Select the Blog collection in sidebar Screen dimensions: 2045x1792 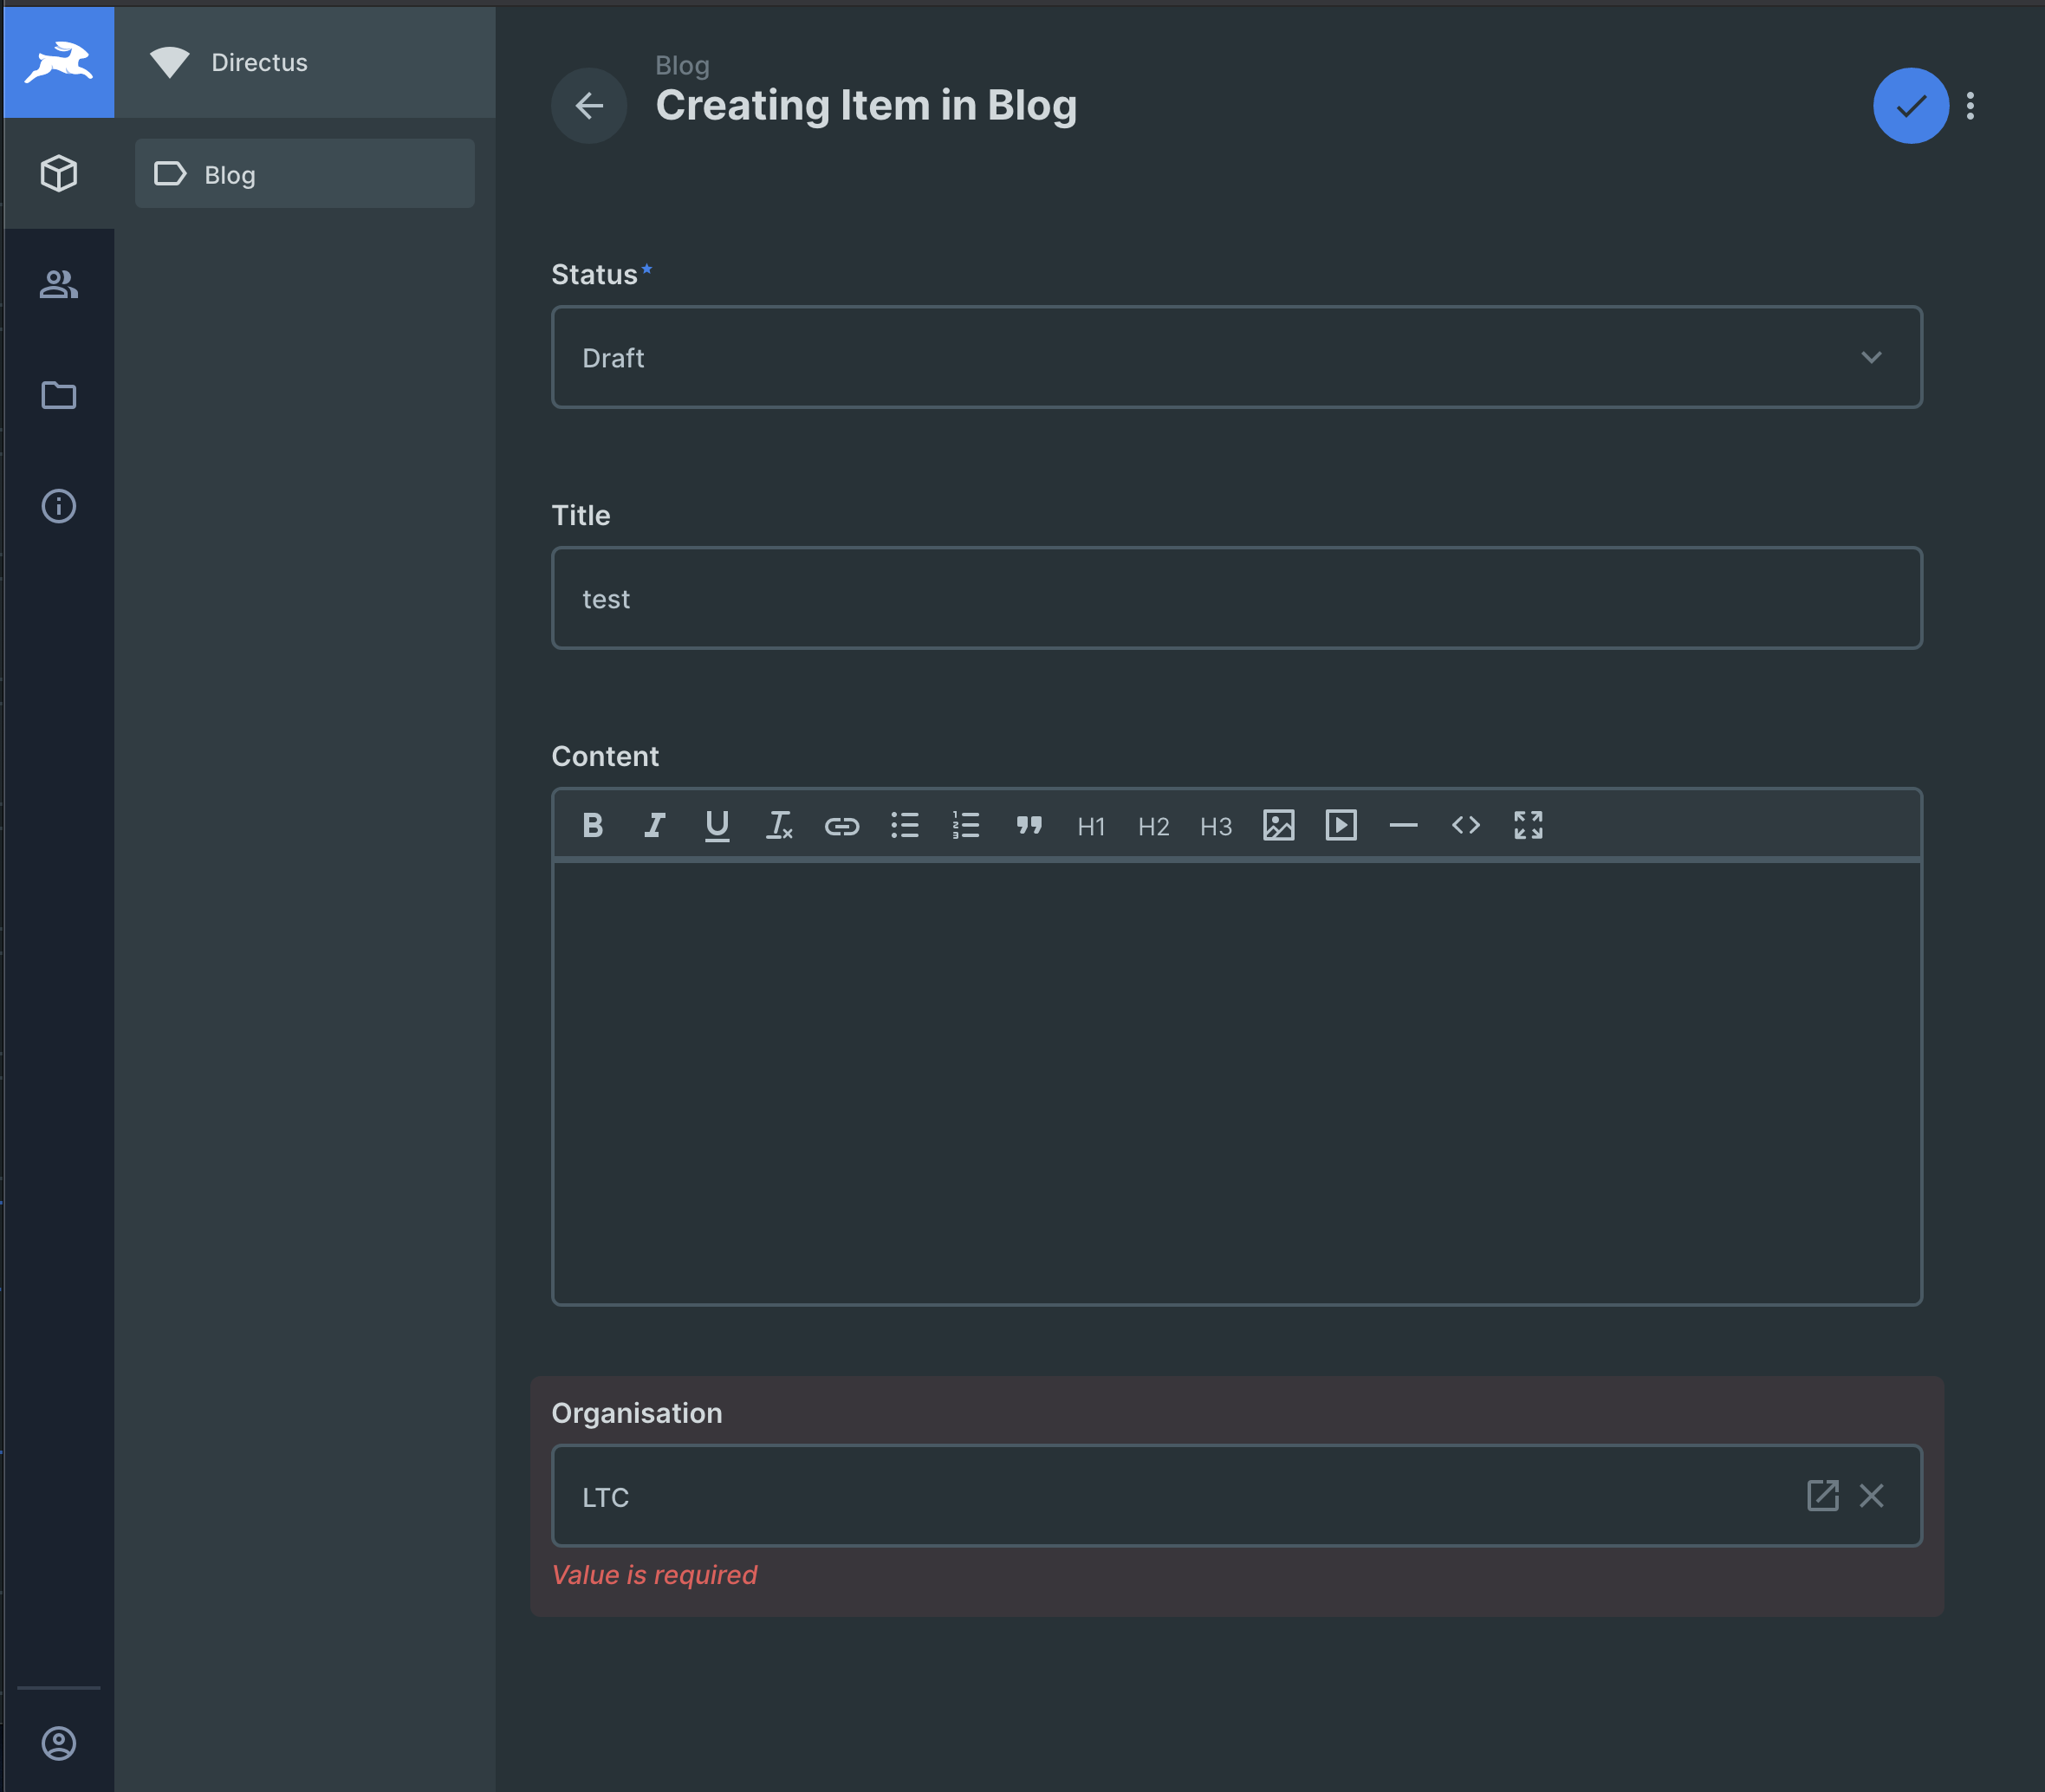(305, 174)
